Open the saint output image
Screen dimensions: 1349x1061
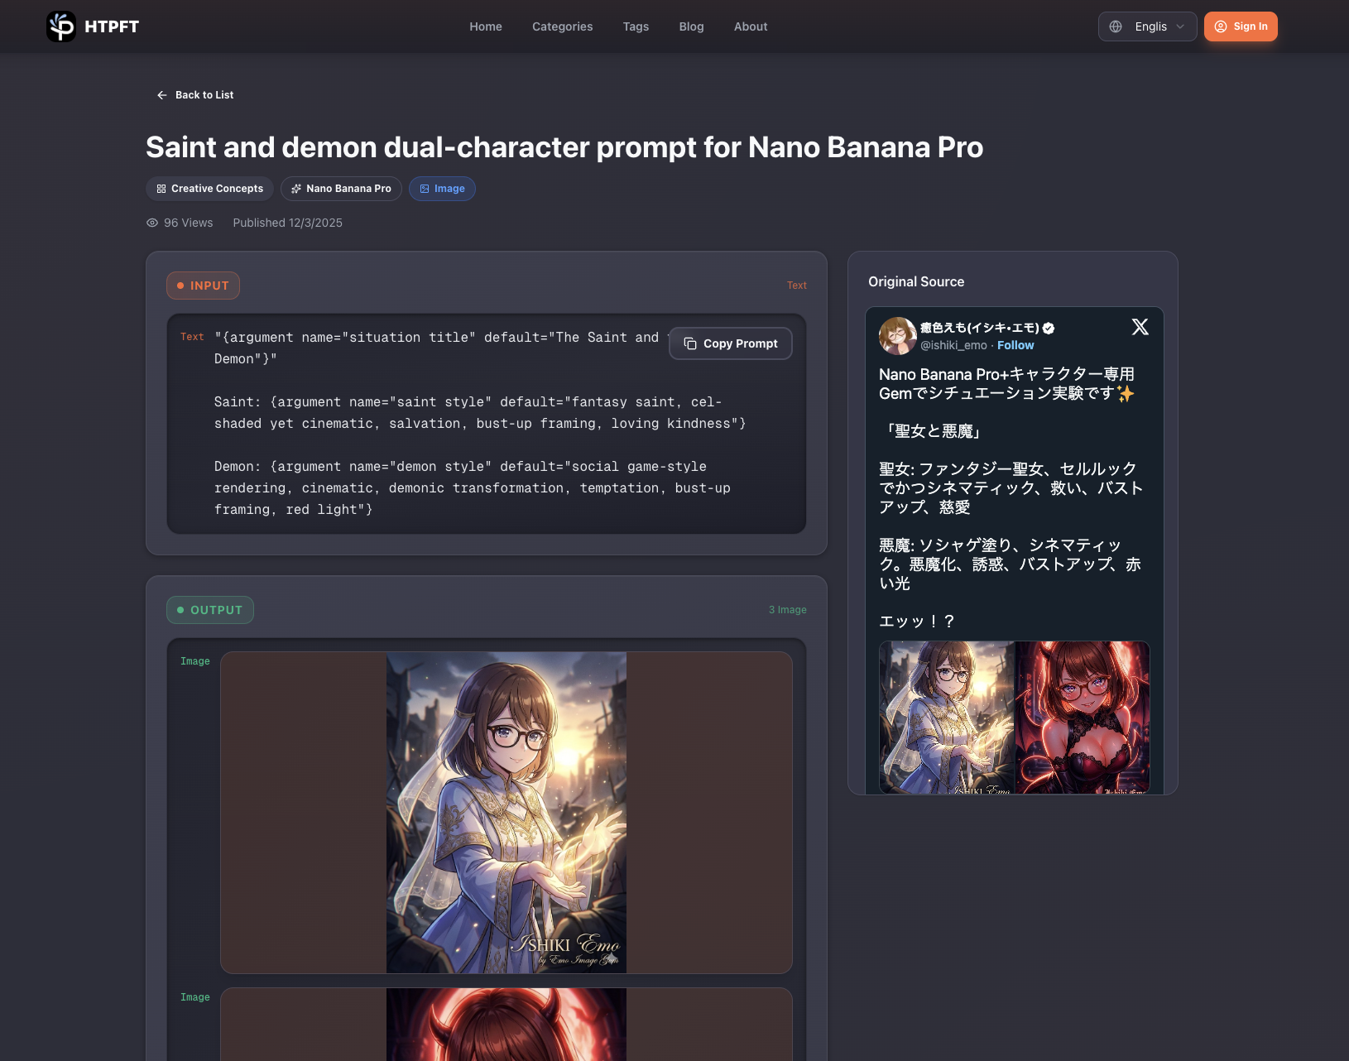(506, 813)
